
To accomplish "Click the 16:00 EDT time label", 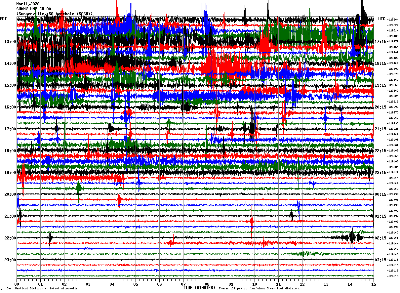I will point(10,107).
